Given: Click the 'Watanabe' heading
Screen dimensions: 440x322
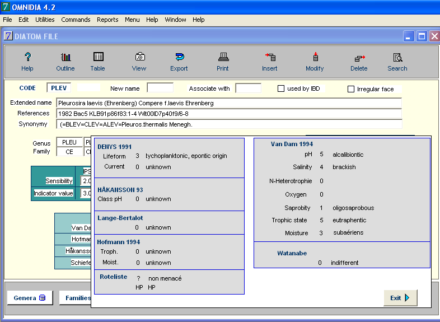Looking at the screenshot, I should click(x=292, y=253).
